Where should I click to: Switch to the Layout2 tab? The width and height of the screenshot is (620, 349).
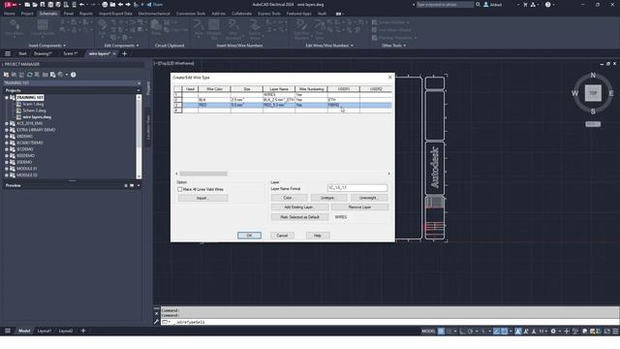(x=66, y=331)
